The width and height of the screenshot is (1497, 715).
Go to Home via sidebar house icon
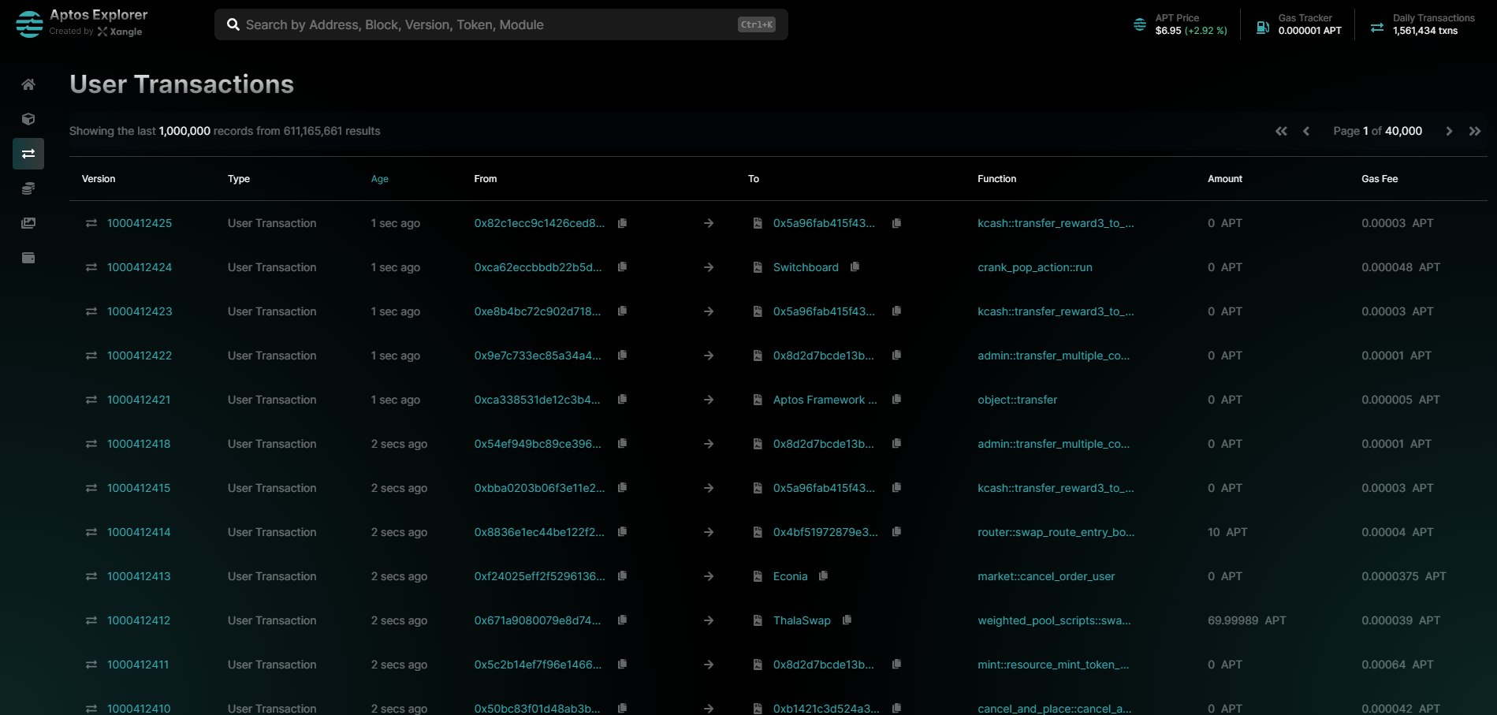tap(28, 84)
